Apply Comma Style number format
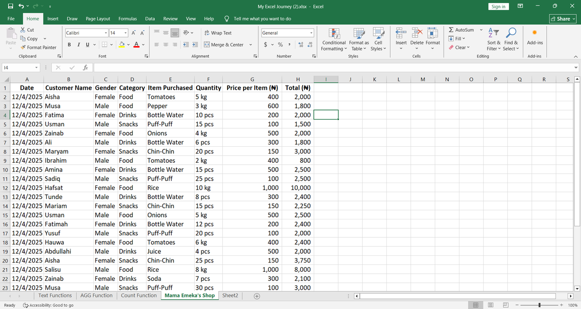This screenshot has height=309, width=581. (289, 45)
